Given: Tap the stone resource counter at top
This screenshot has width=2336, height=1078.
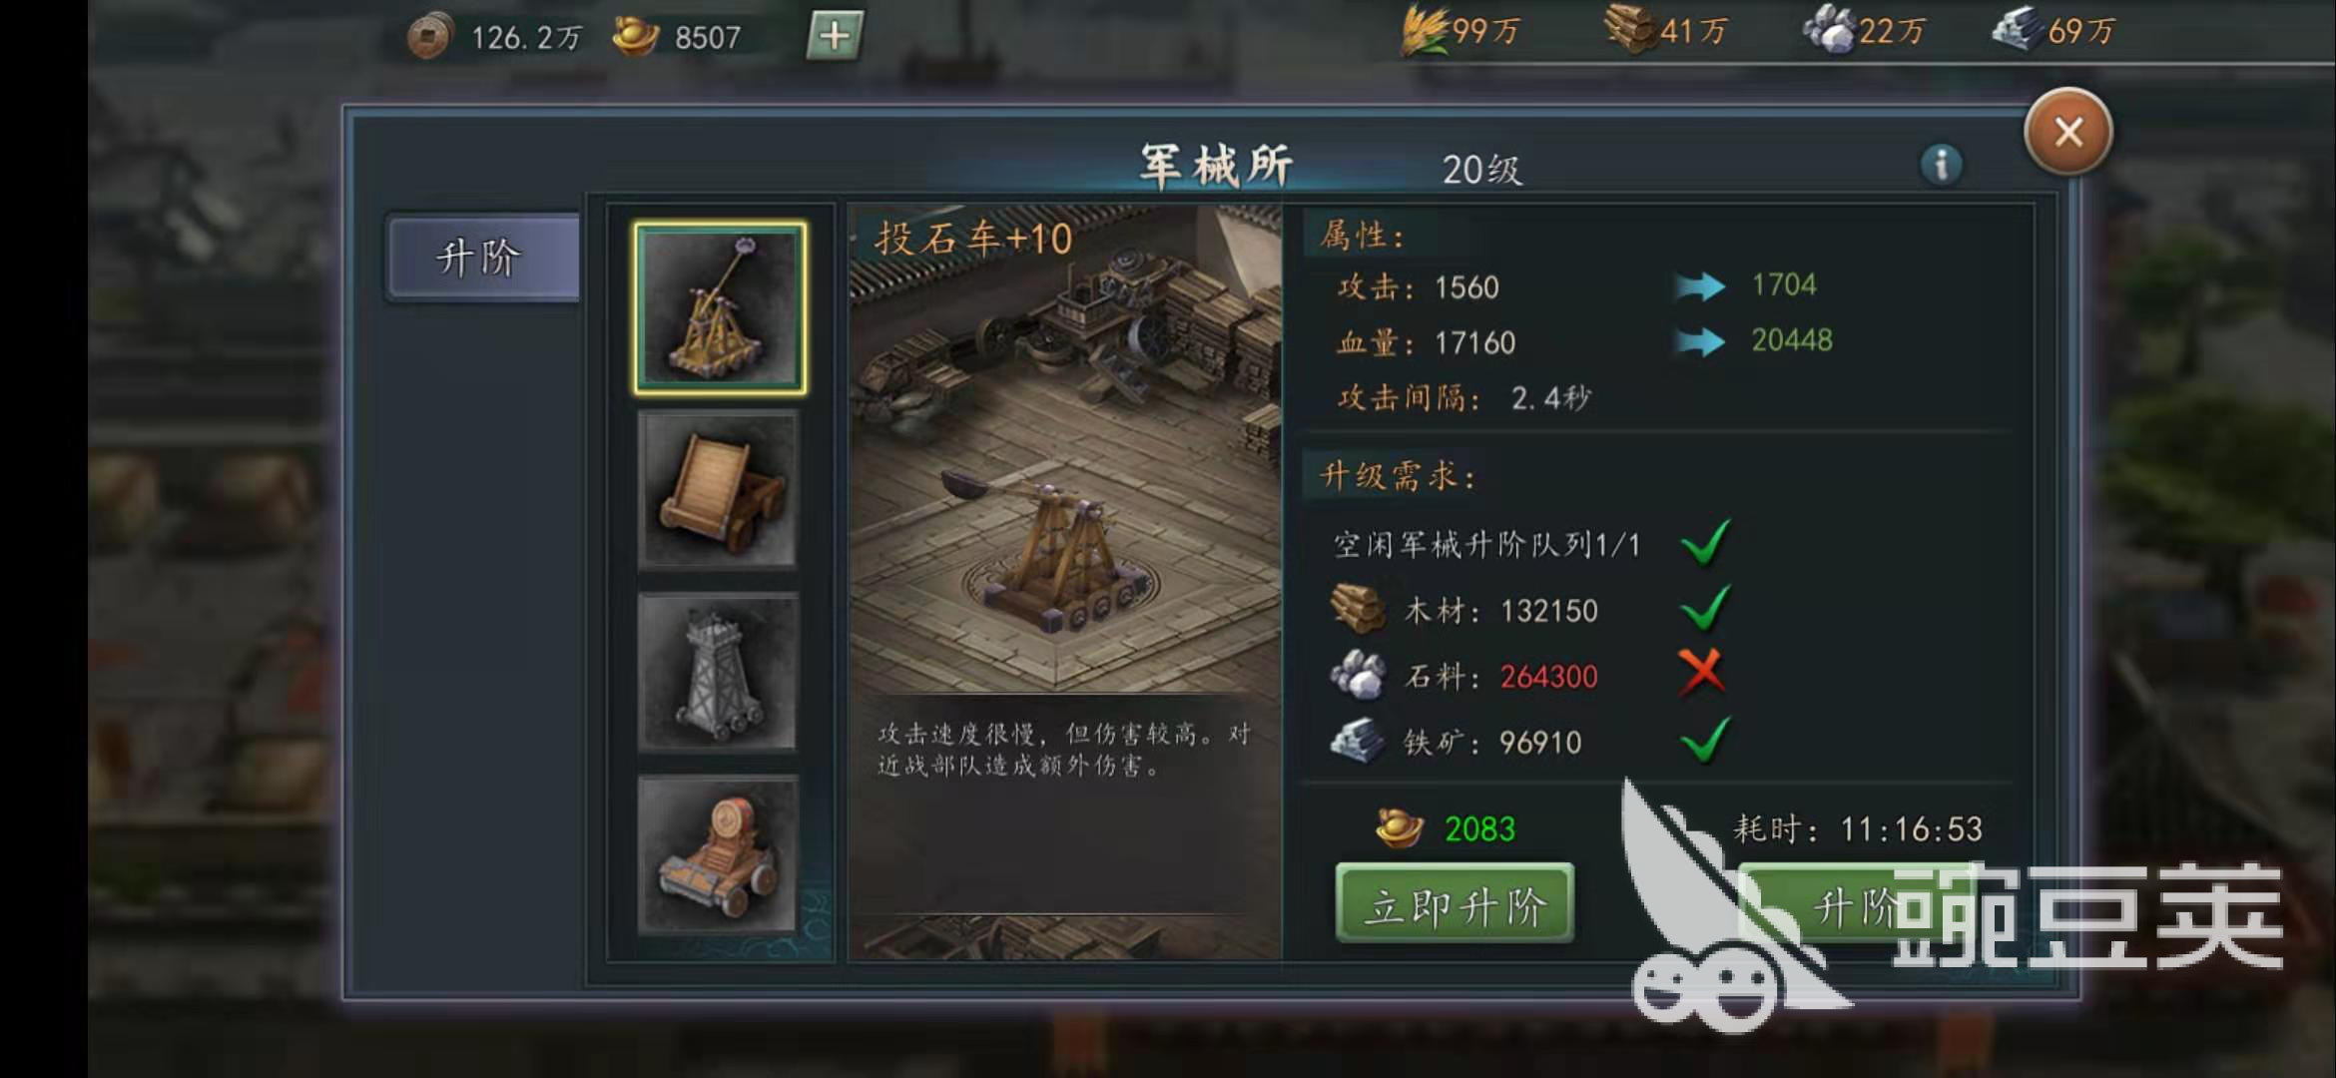Looking at the screenshot, I should coord(1863,30).
